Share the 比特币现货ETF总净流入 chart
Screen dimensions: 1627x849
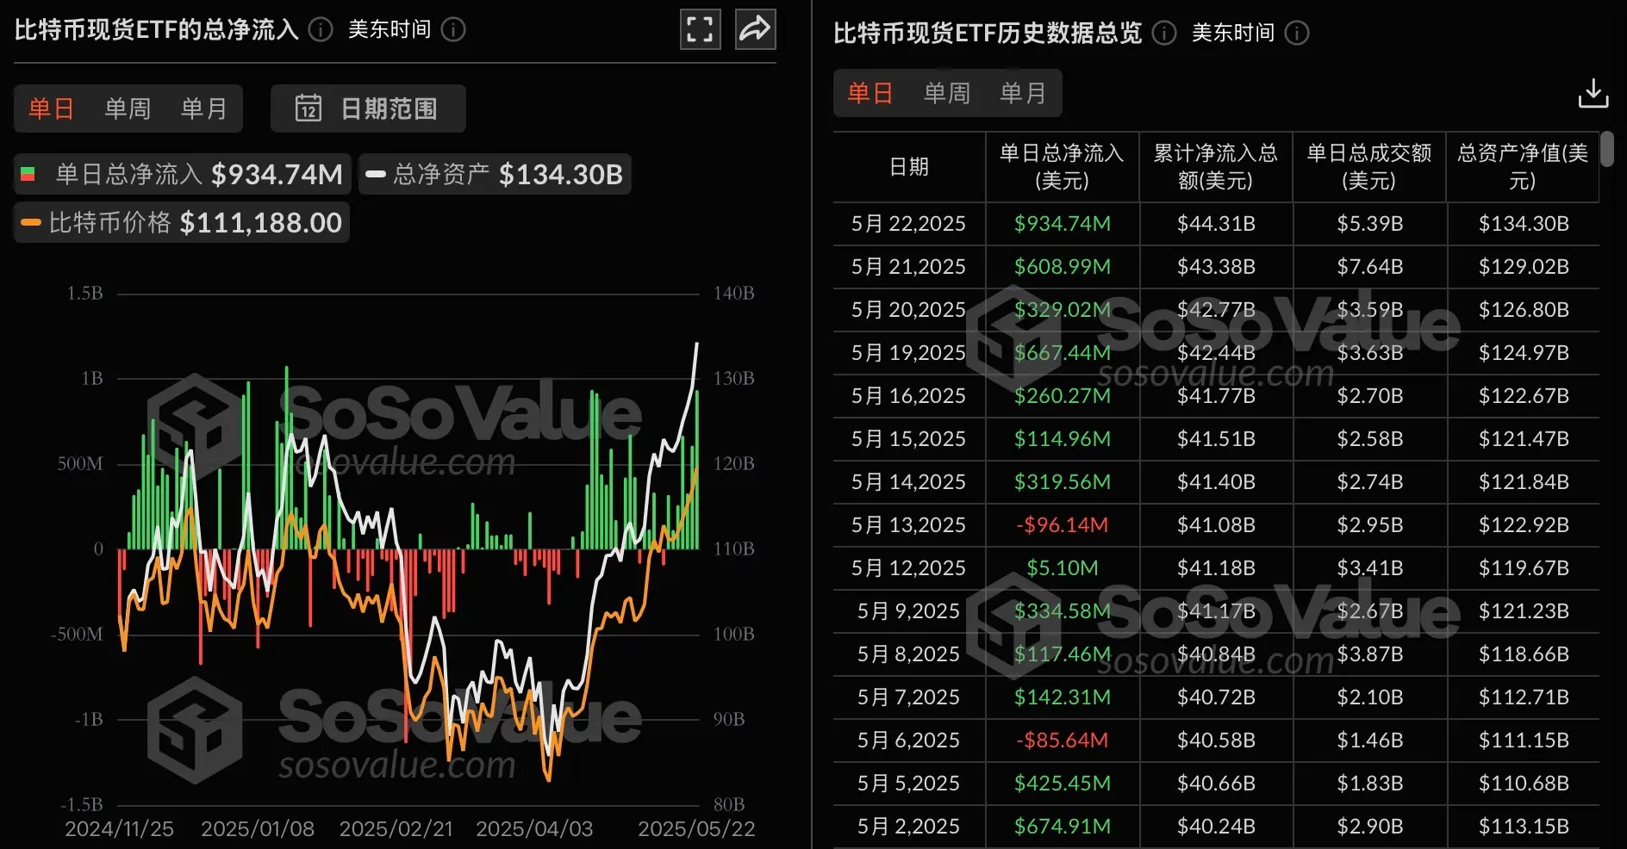(x=754, y=28)
